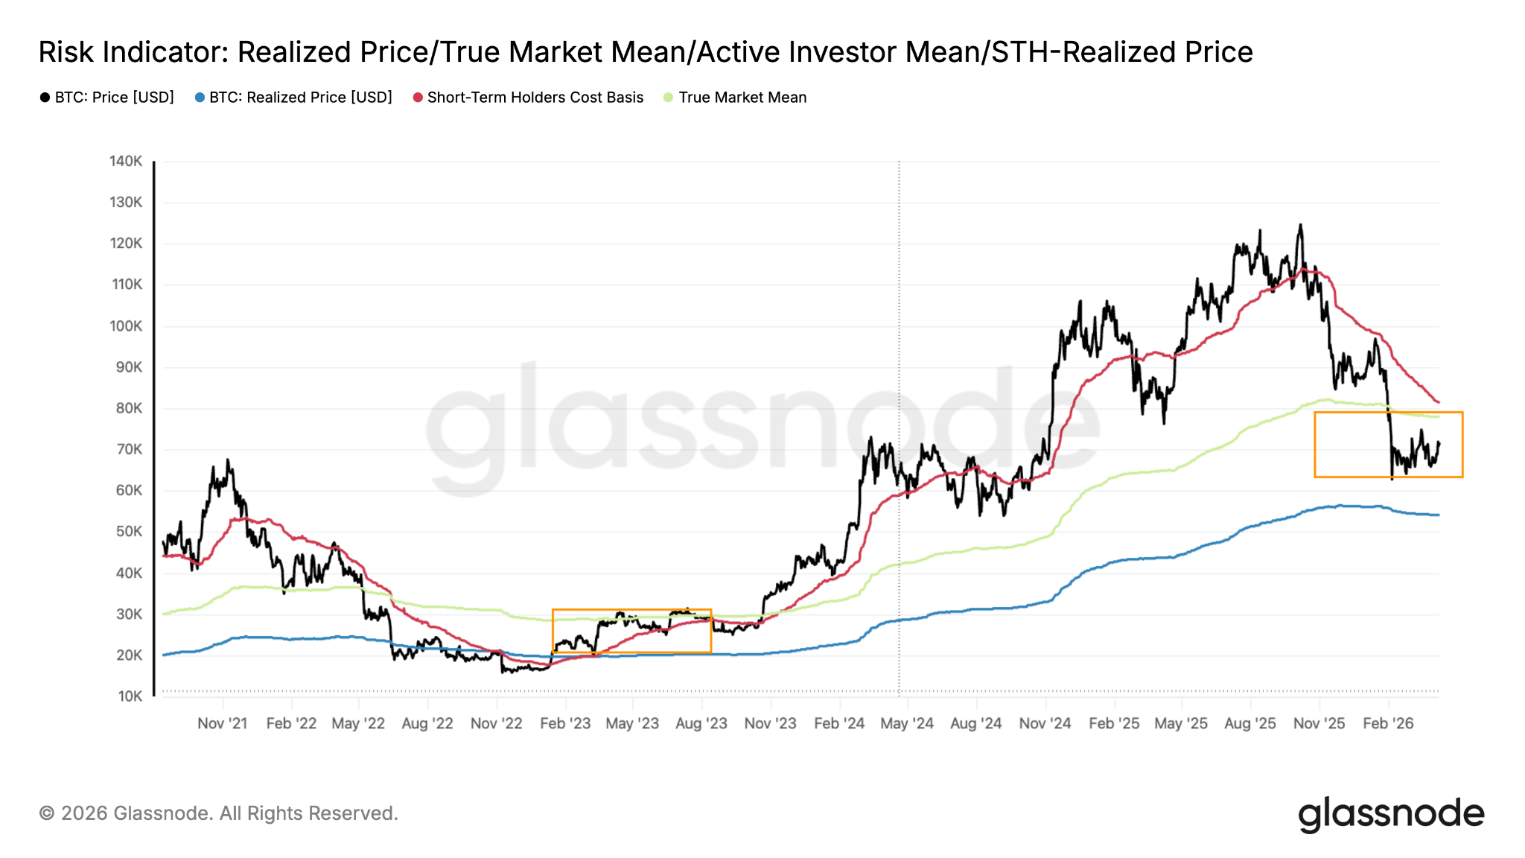Click the 140K y-axis label
1525x858 pixels.
point(126,162)
